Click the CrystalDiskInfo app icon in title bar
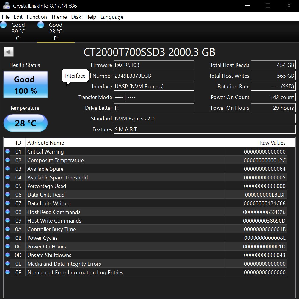The height and width of the screenshot is (299, 299). tap(6, 6)
